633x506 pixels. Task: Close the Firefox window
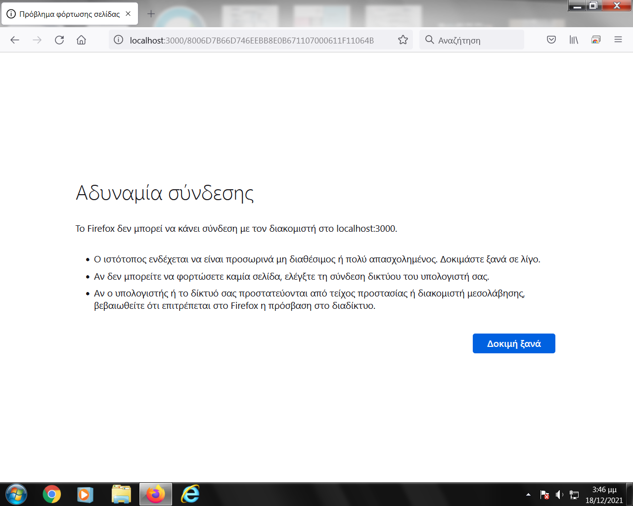tap(617, 5)
